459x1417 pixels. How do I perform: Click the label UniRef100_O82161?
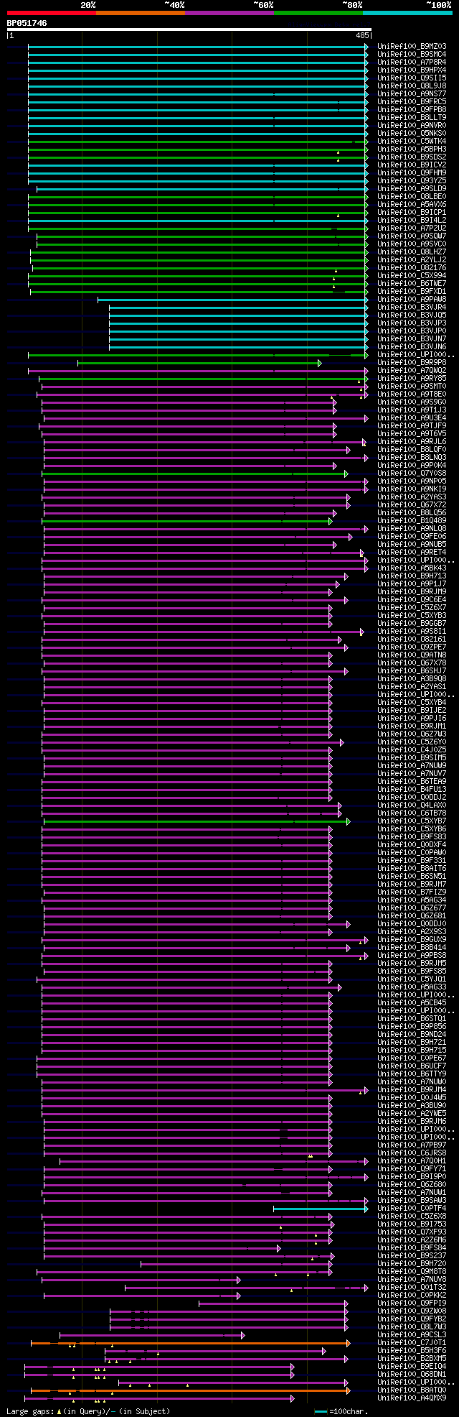[x=412, y=640]
